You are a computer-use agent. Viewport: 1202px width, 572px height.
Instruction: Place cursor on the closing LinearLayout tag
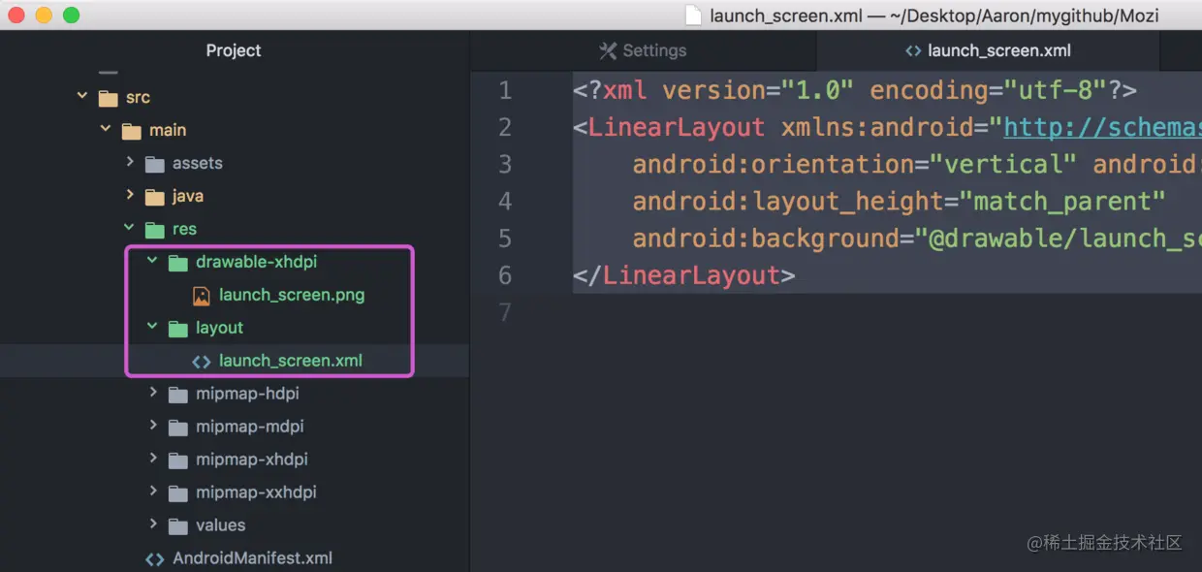[684, 275]
